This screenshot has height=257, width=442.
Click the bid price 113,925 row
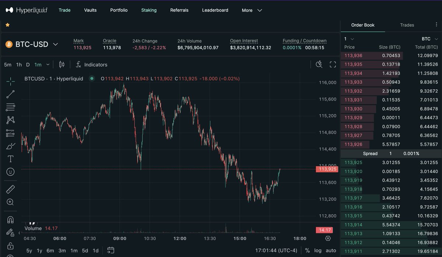391,162
